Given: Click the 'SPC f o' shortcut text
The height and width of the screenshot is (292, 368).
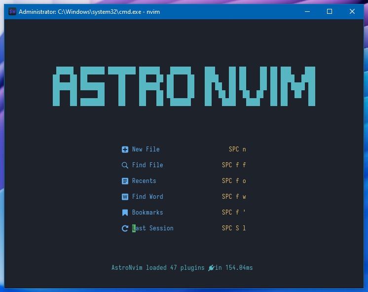Looking at the screenshot, I should coord(234,181).
